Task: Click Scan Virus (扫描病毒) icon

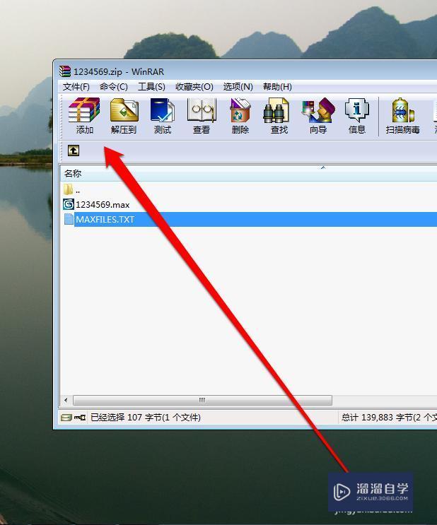Action: click(402, 115)
